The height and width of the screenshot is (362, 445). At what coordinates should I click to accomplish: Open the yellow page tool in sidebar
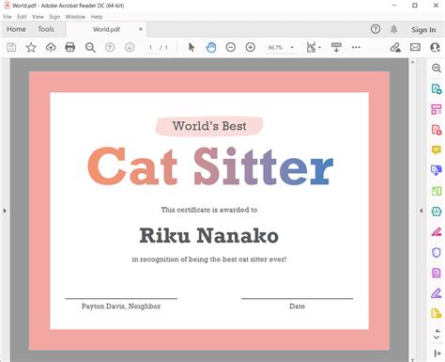437,313
